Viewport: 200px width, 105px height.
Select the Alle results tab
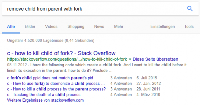pyautogui.click(x=11, y=26)
